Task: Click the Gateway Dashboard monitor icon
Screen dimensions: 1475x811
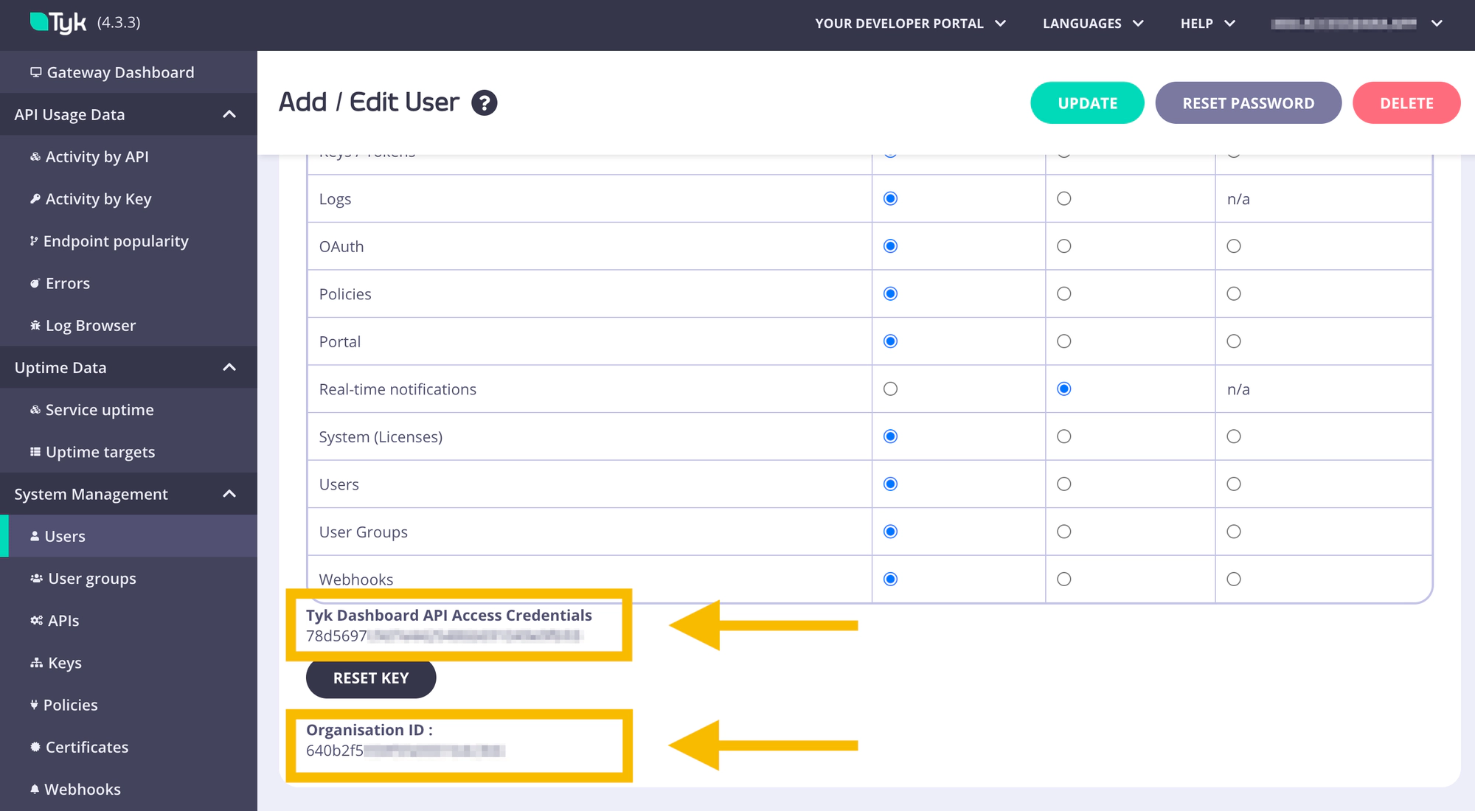Action: [x=35, y=72]
